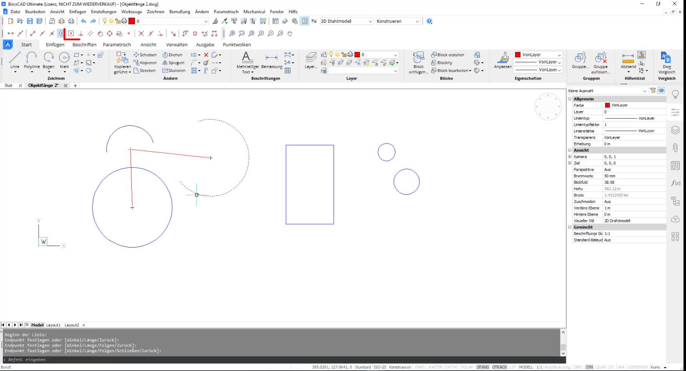Click the red layer color swatch in top toolbar

(x=132, y=21)
